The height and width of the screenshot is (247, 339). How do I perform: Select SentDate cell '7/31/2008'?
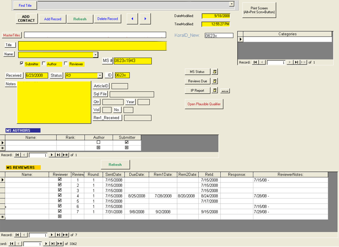[x=114, y=212]
